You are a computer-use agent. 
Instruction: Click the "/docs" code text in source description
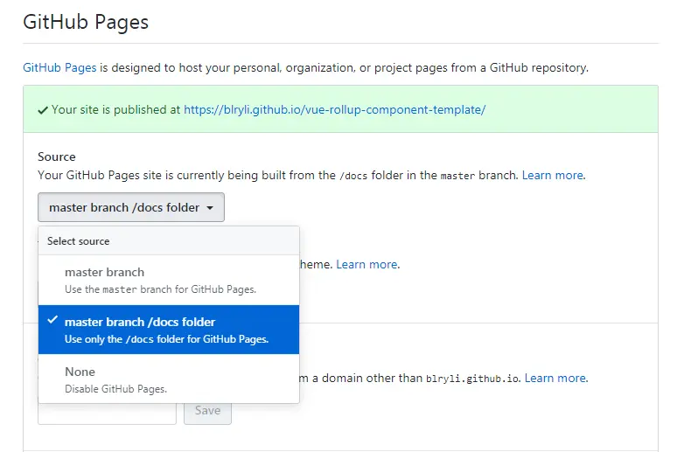tap(353, 176)
